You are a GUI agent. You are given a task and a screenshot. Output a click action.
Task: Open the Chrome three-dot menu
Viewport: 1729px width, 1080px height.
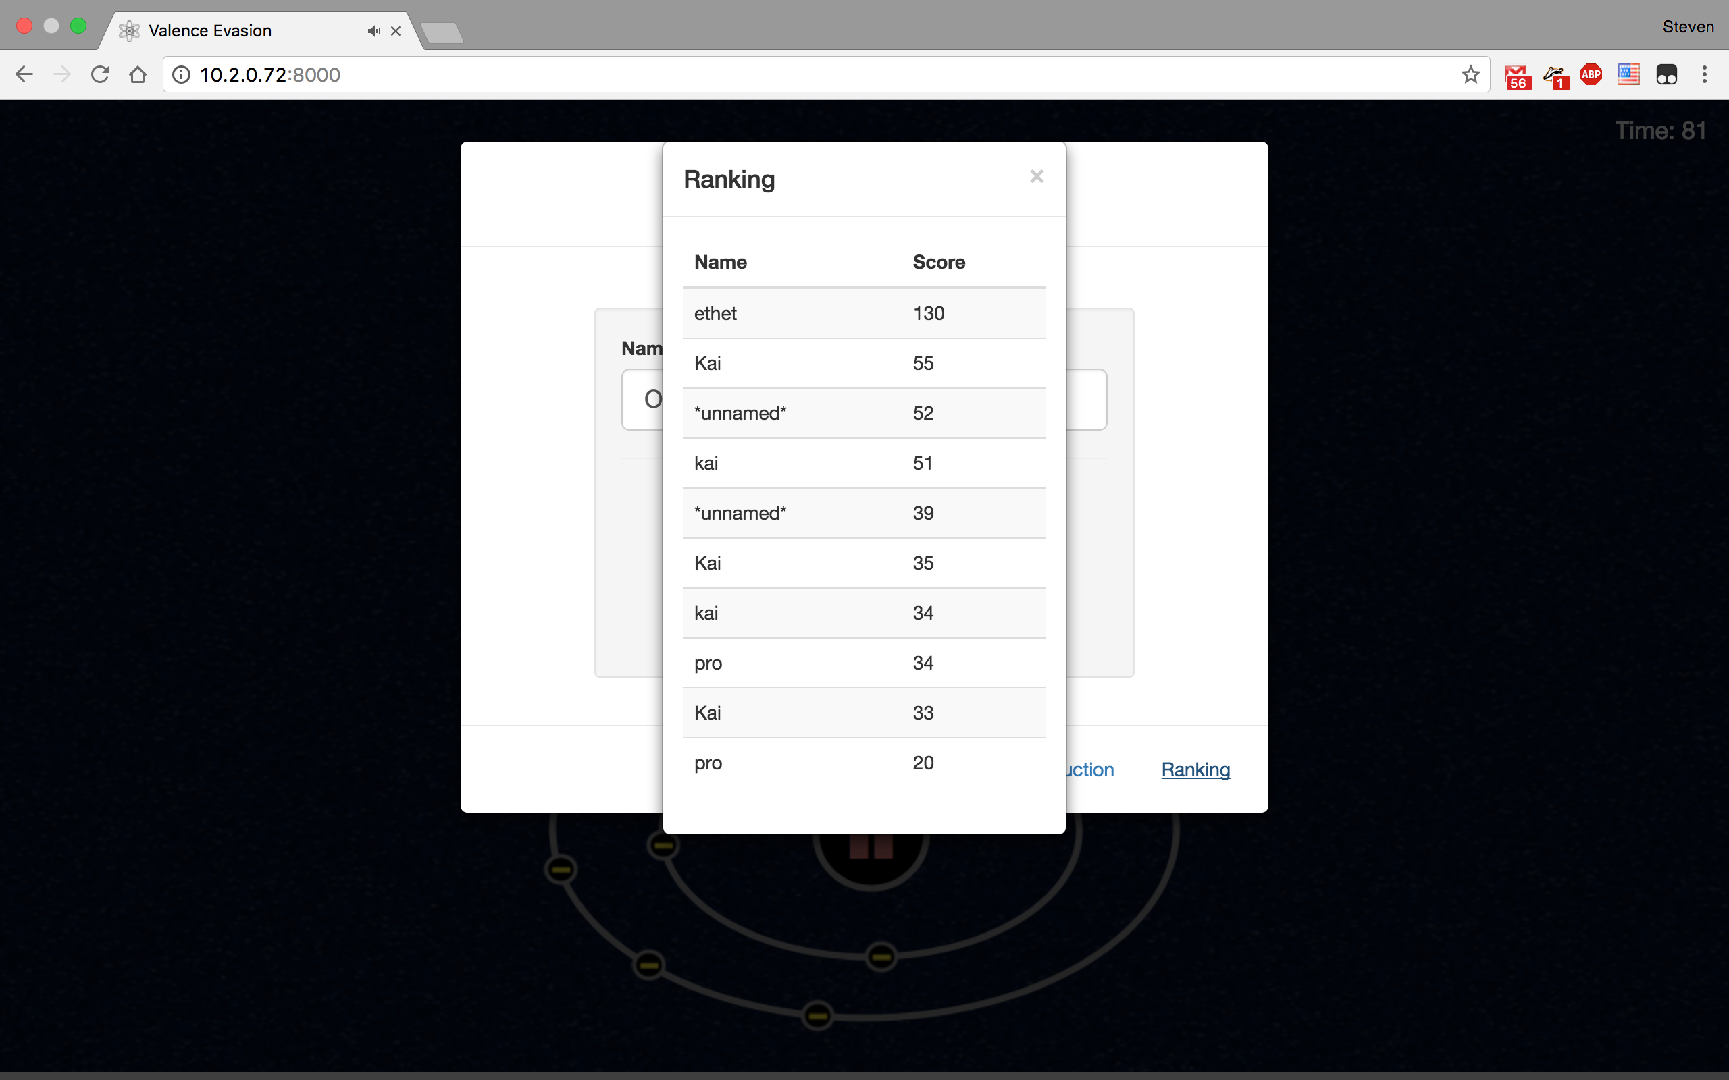click(1704, 74)
